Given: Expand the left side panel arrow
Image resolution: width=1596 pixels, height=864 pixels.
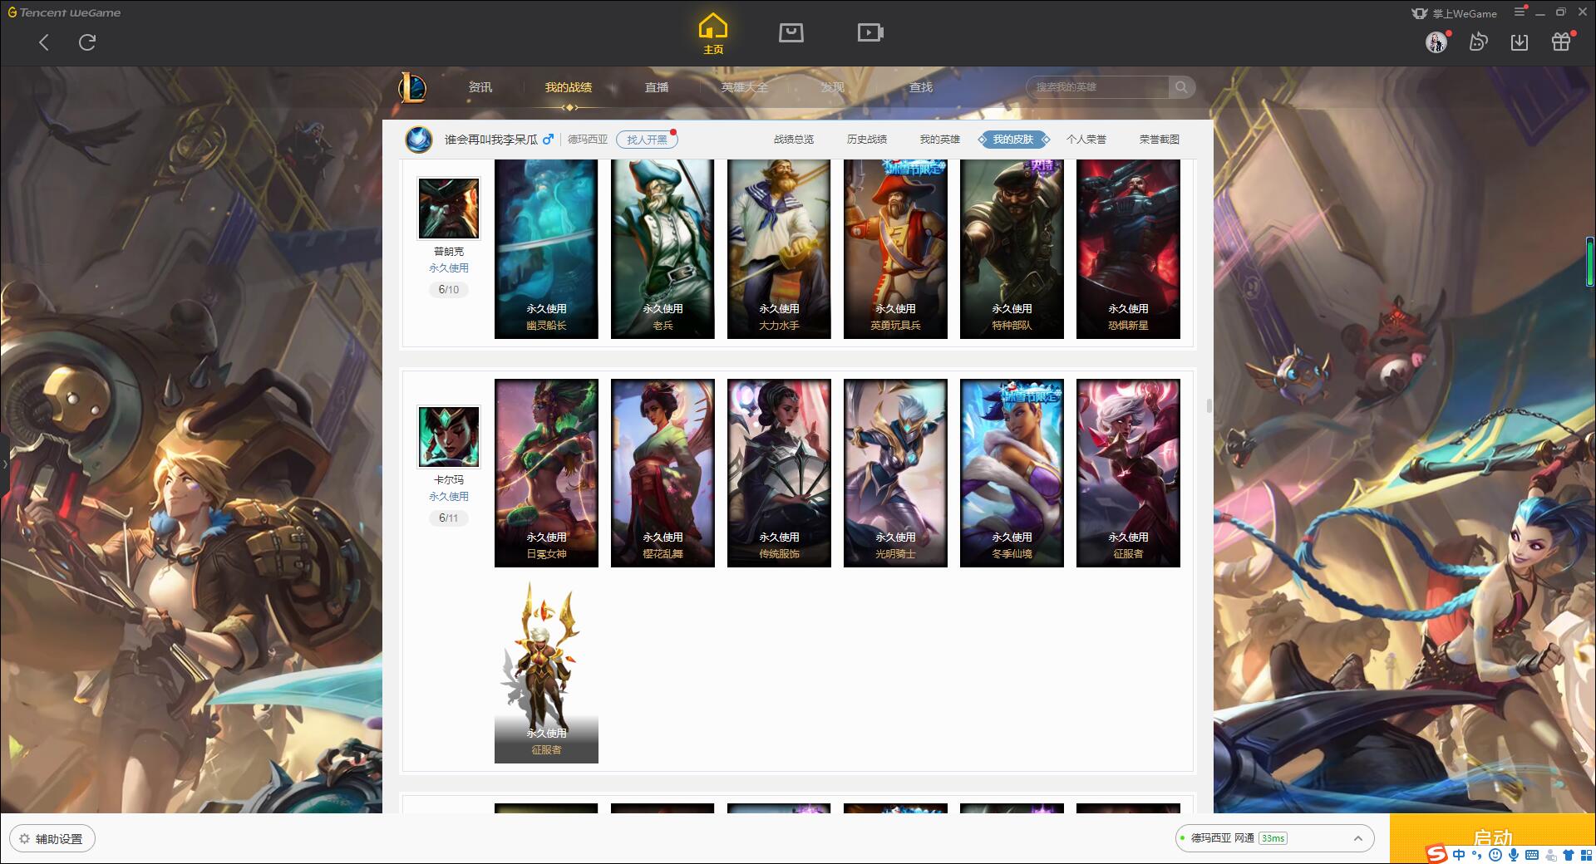Looking at the screenshot, I should point(4,464).
